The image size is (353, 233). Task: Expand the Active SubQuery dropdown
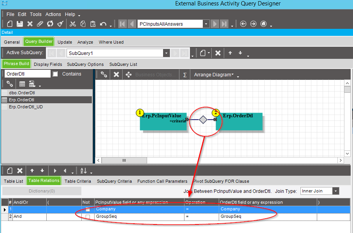click(166, 53)
